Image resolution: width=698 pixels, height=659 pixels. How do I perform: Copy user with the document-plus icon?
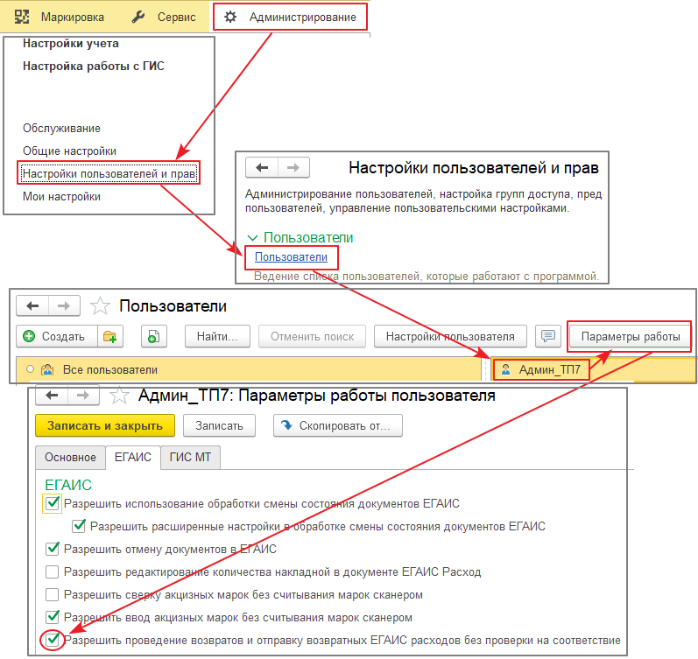coord(153,336)
